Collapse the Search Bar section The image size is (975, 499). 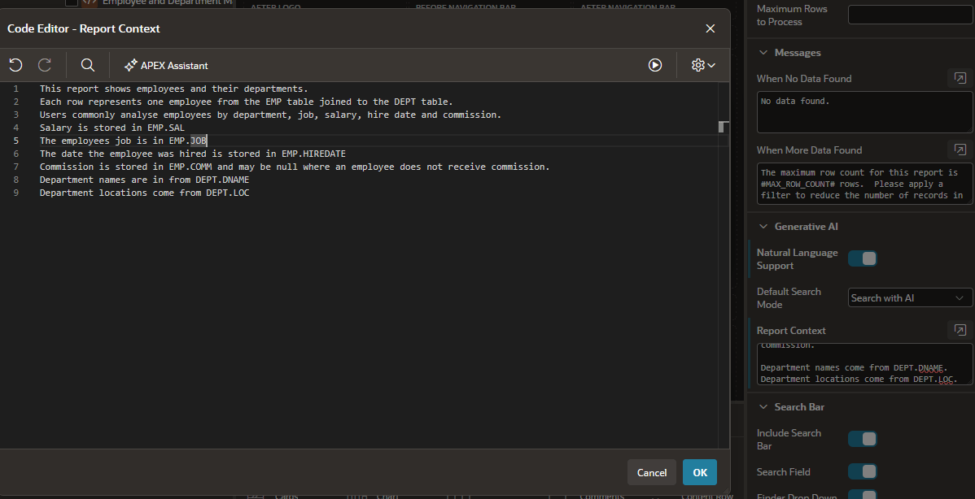[763, 407]
